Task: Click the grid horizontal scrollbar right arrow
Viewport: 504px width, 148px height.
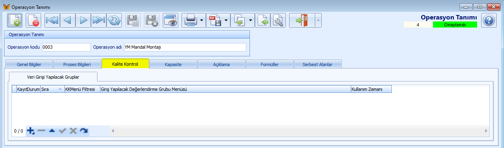Action: pos(486,131)
